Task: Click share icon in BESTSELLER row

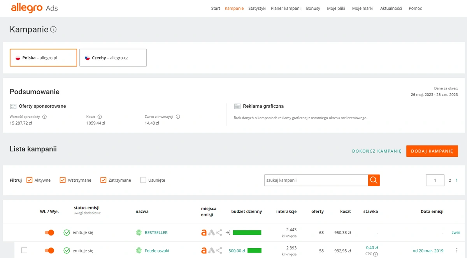Action: tap(219, 233)
